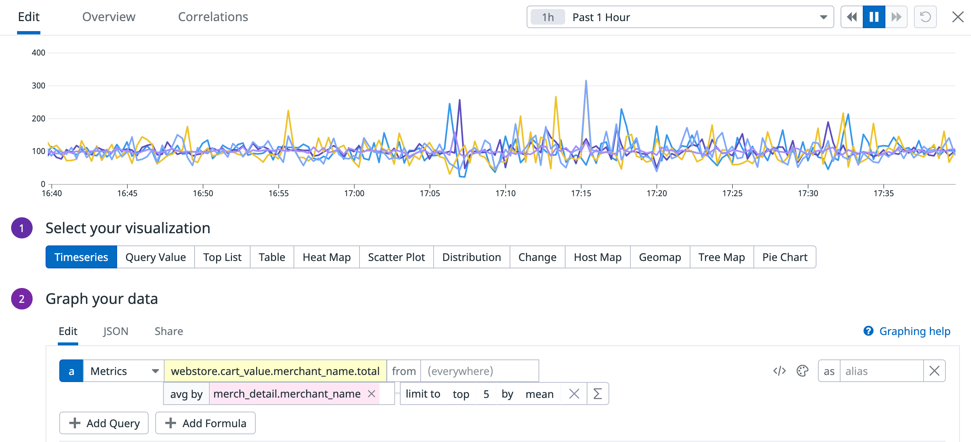
Task: Reset the graph time range
Action: tap(925, 17)
